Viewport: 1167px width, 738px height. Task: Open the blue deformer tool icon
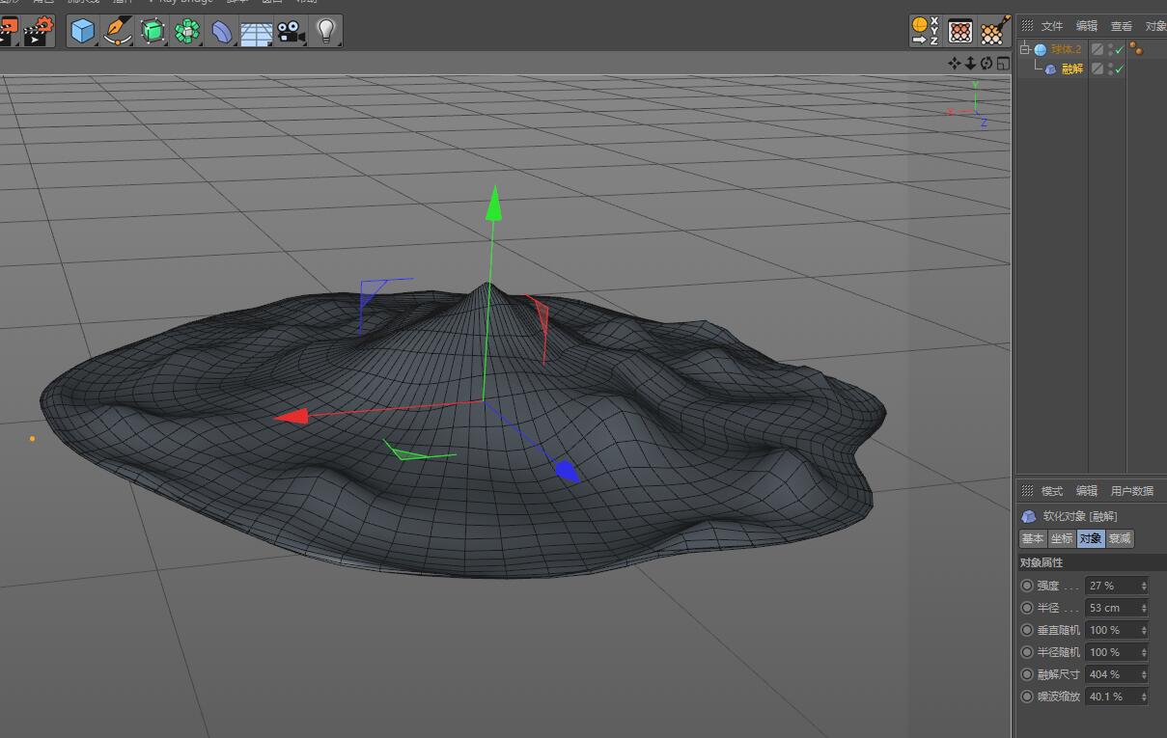tap(221, 31)
